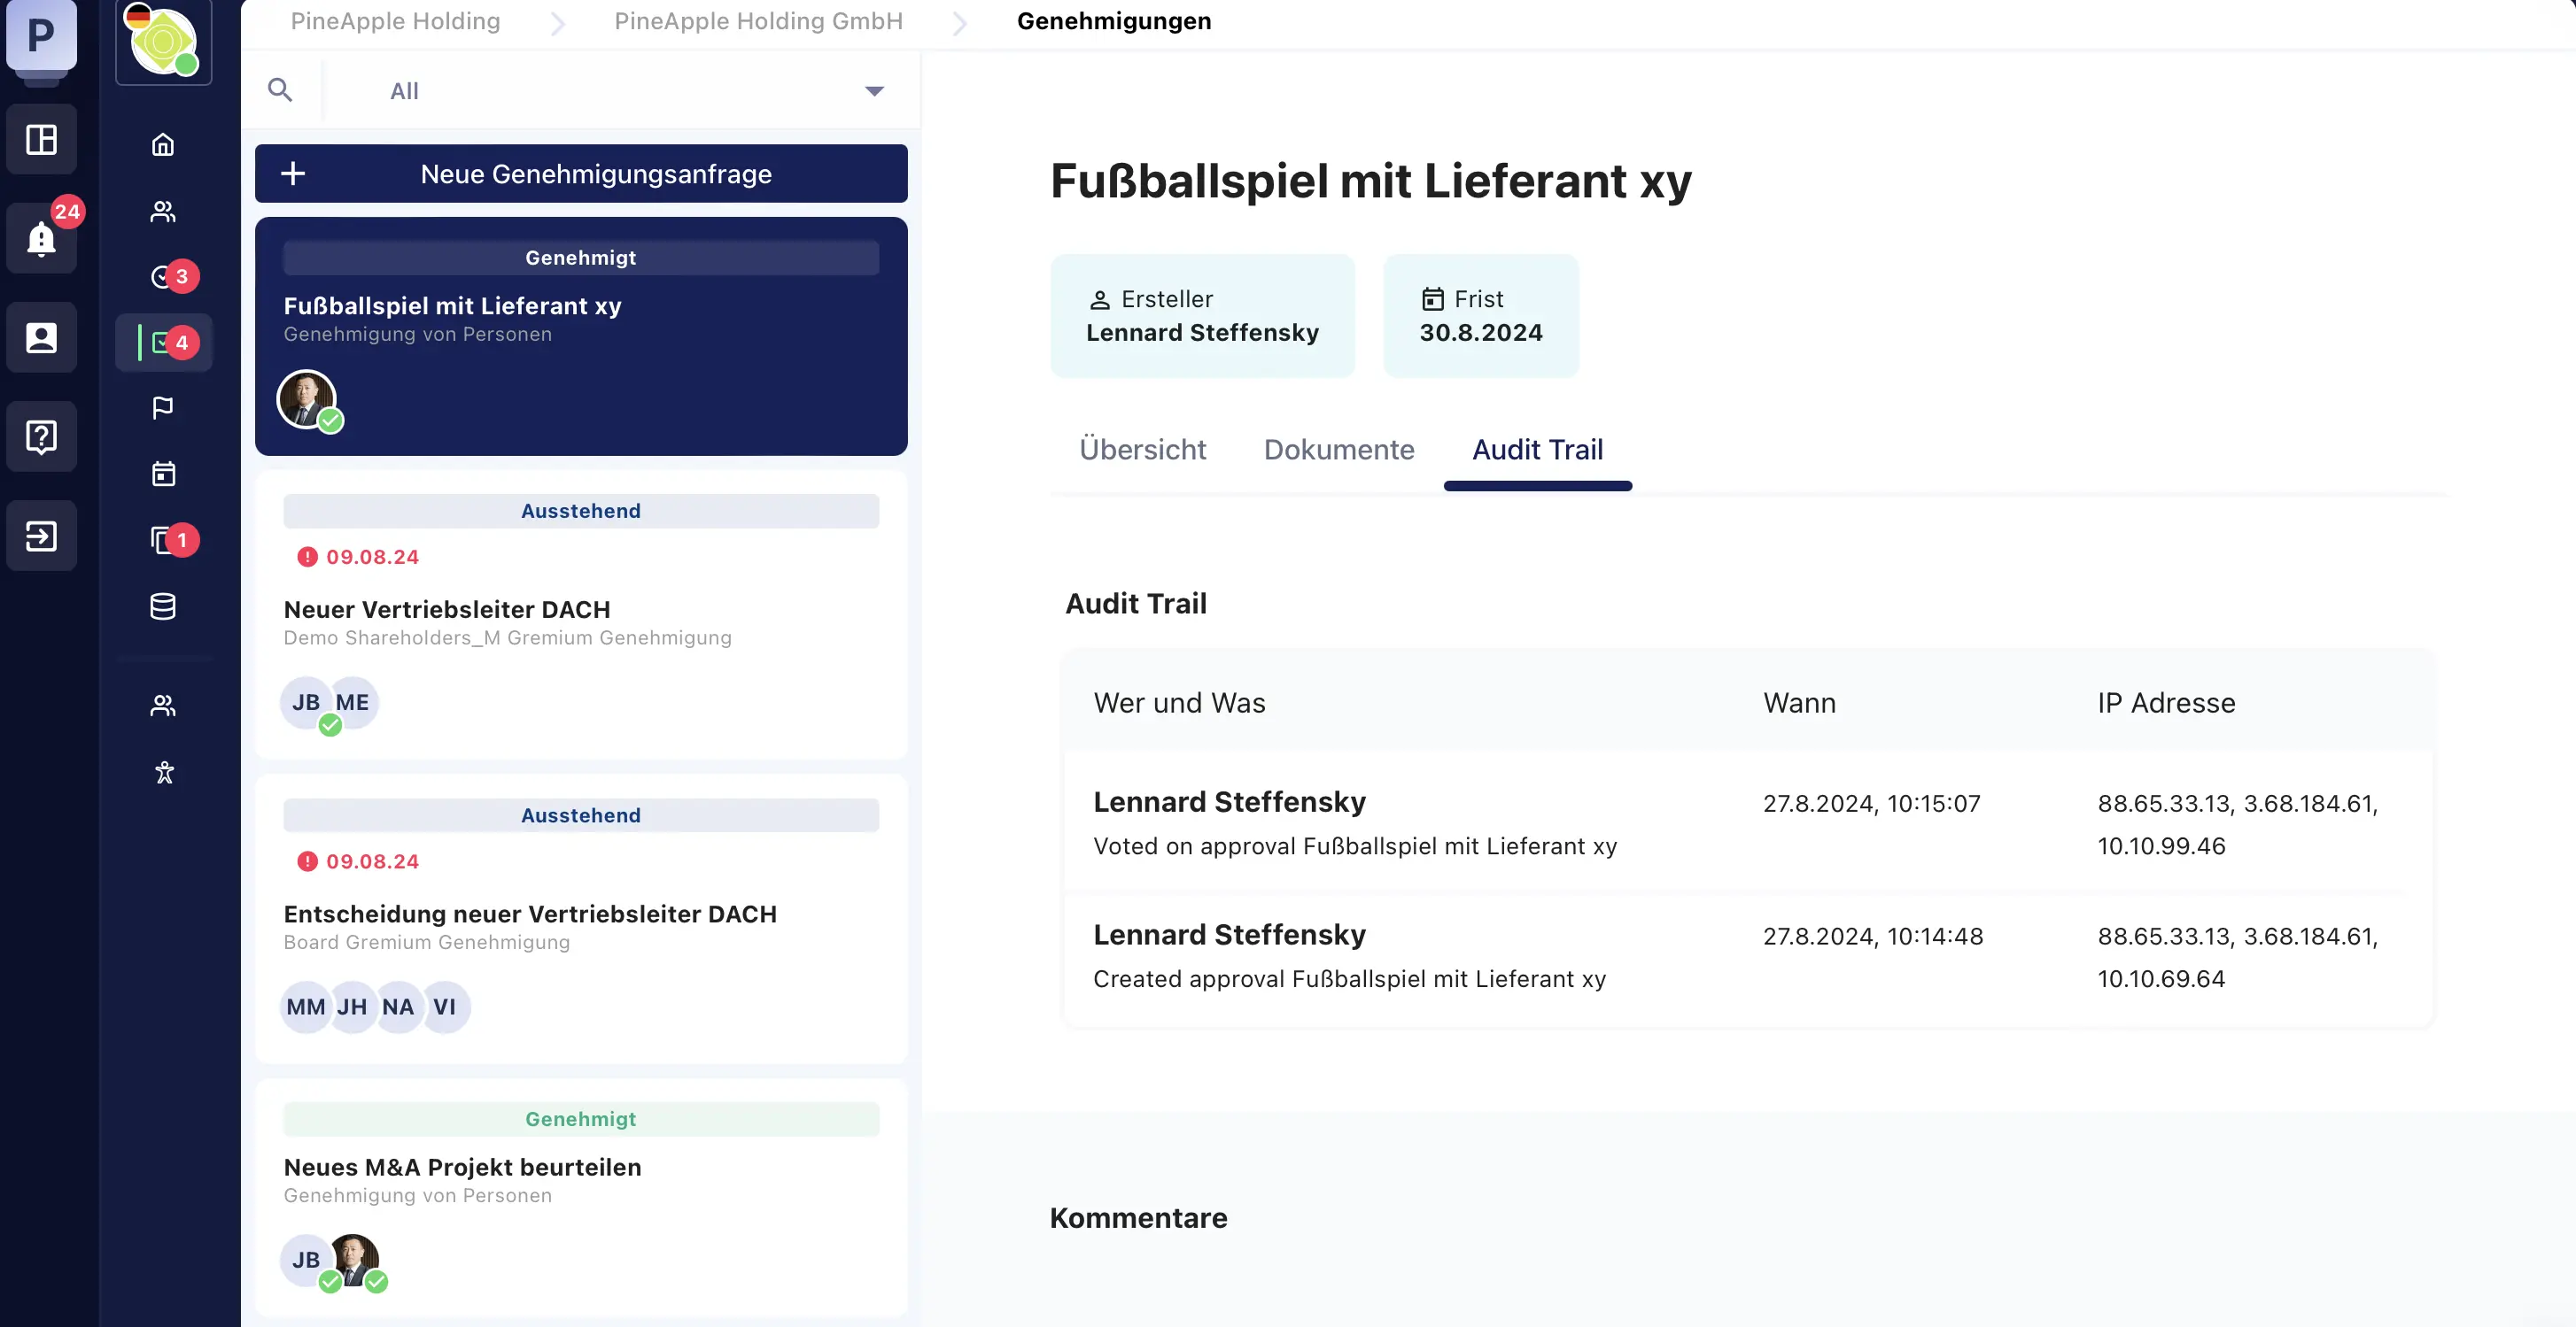2576x1327 pixels.
Task: Click PineApple Holding GmbH breadcrumb
Action: [758, 21]
